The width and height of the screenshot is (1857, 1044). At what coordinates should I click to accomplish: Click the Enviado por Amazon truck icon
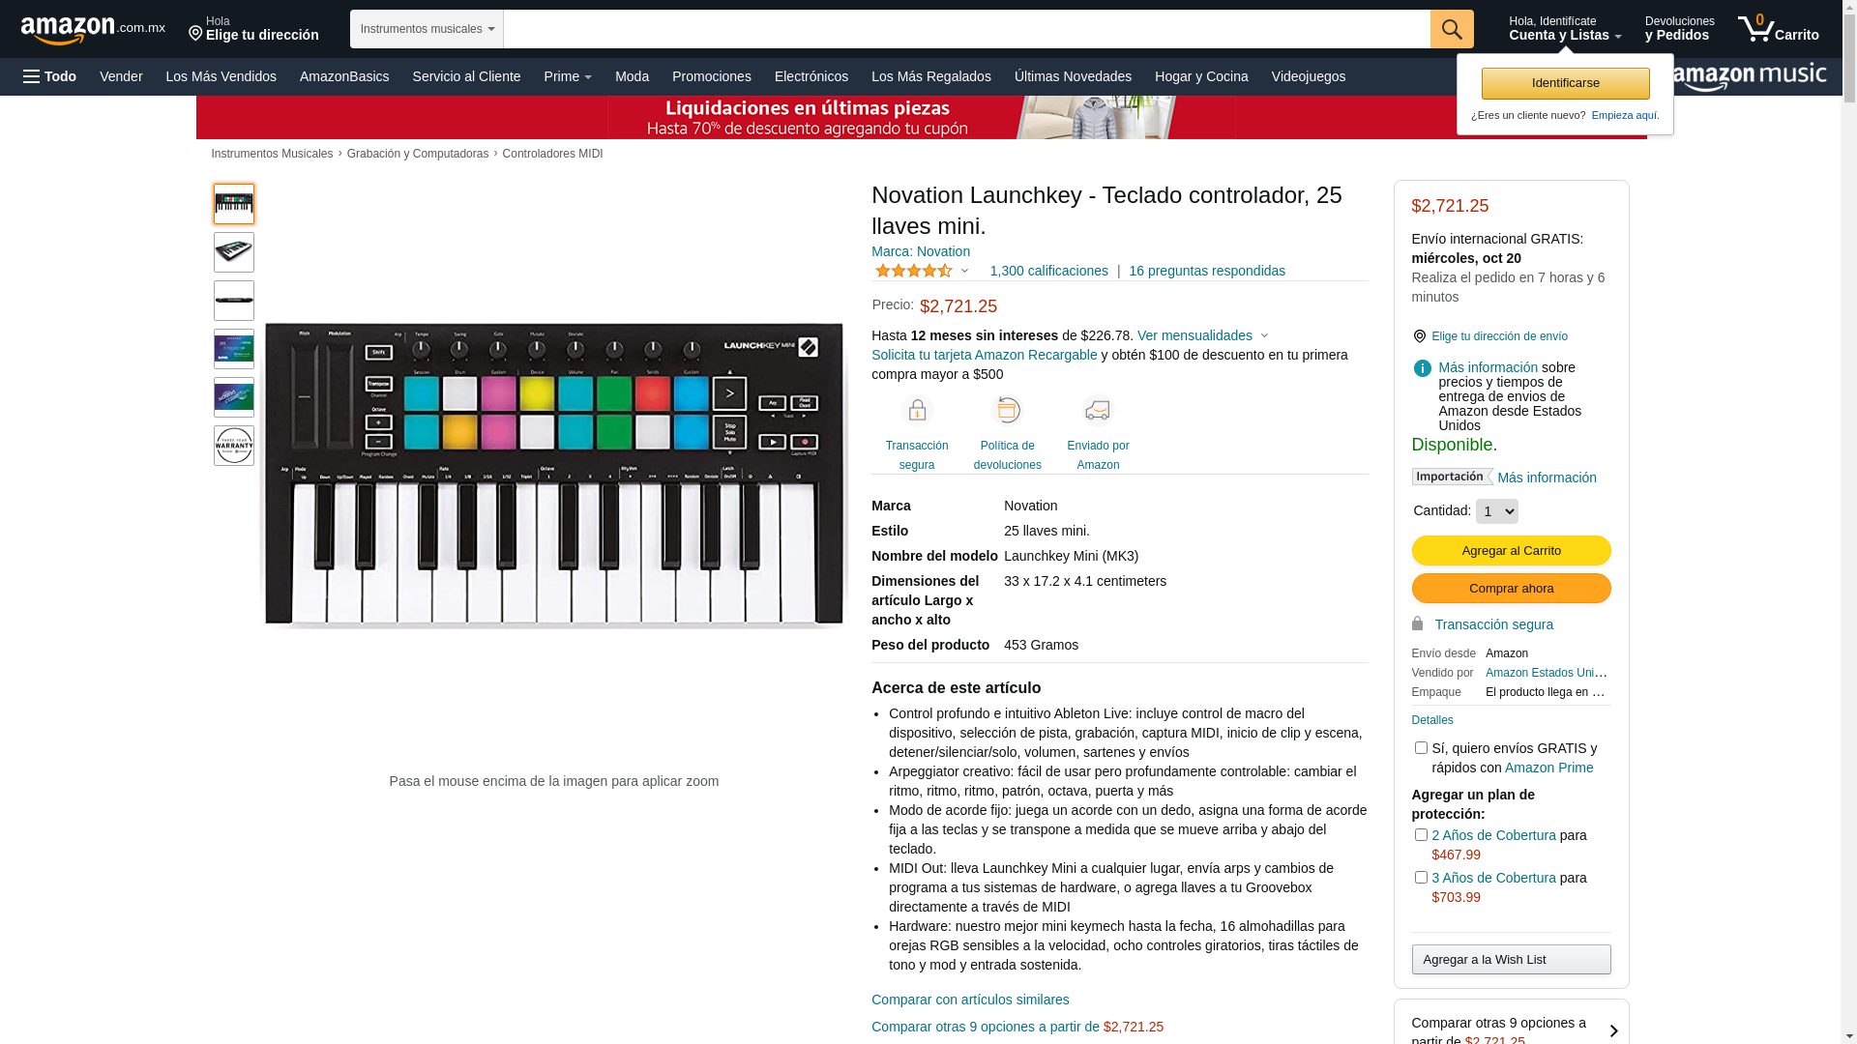pos(1098,410)
